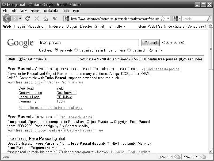Open the Development sitelink
This screenshot has height=161, width=214.
click(x=67, y=93)
